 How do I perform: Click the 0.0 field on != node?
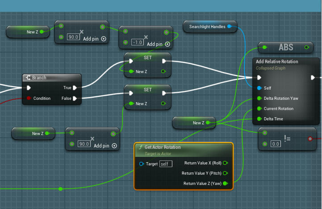pyautogui.click(x=276, y=143)
